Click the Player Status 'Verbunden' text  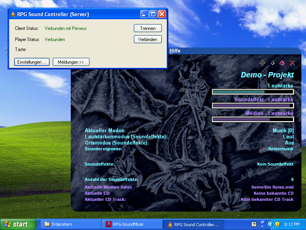(55, 39)
